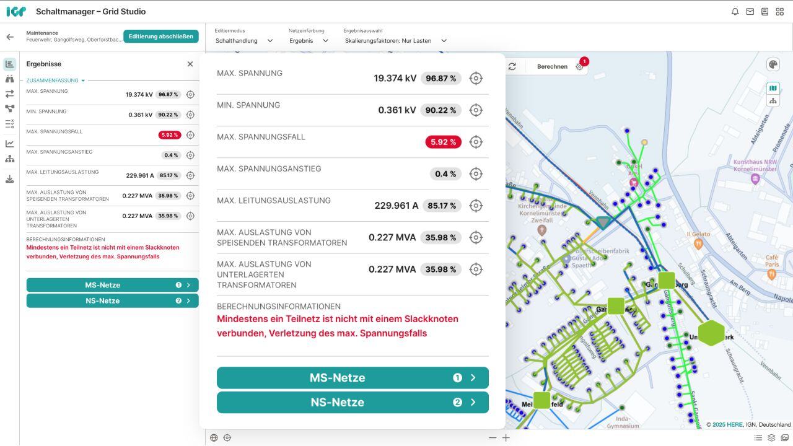Screen dimensions: 793x446
Task: Click the red calculation warning in the enlarged view
Action: [338, 326]
